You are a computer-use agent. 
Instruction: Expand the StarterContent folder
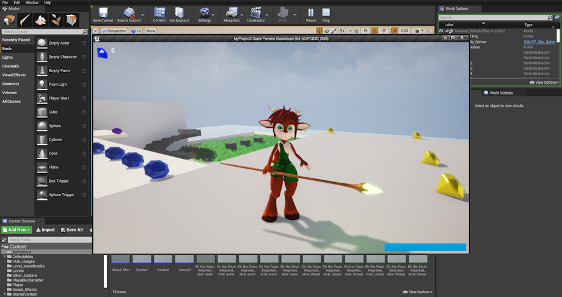[5, 294]
